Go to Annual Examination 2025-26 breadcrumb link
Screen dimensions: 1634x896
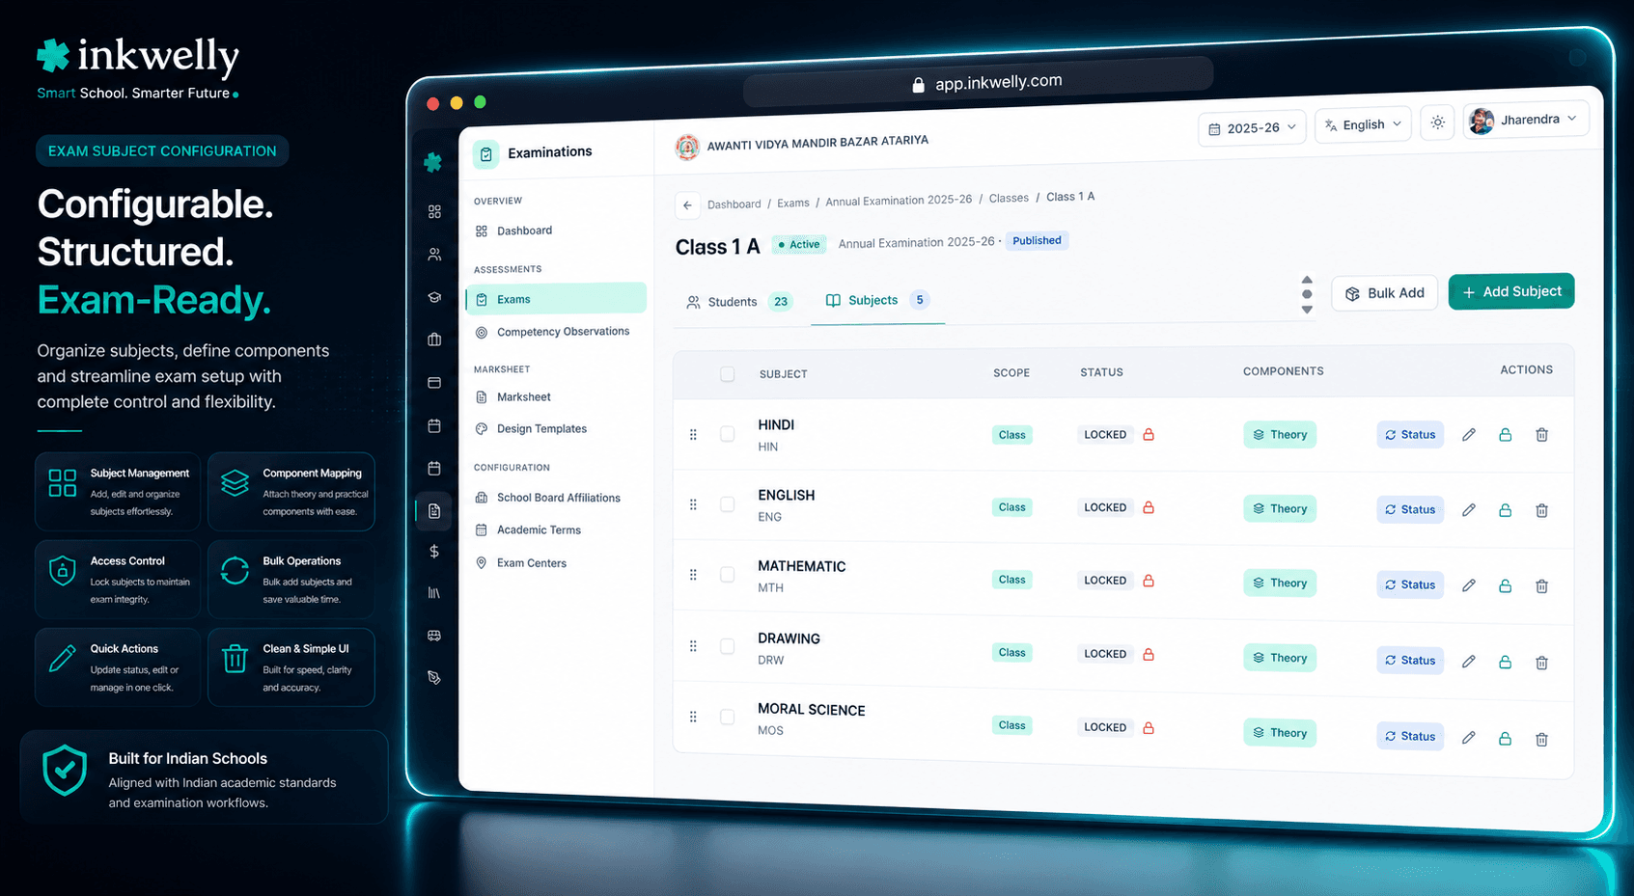pos(899,201)
